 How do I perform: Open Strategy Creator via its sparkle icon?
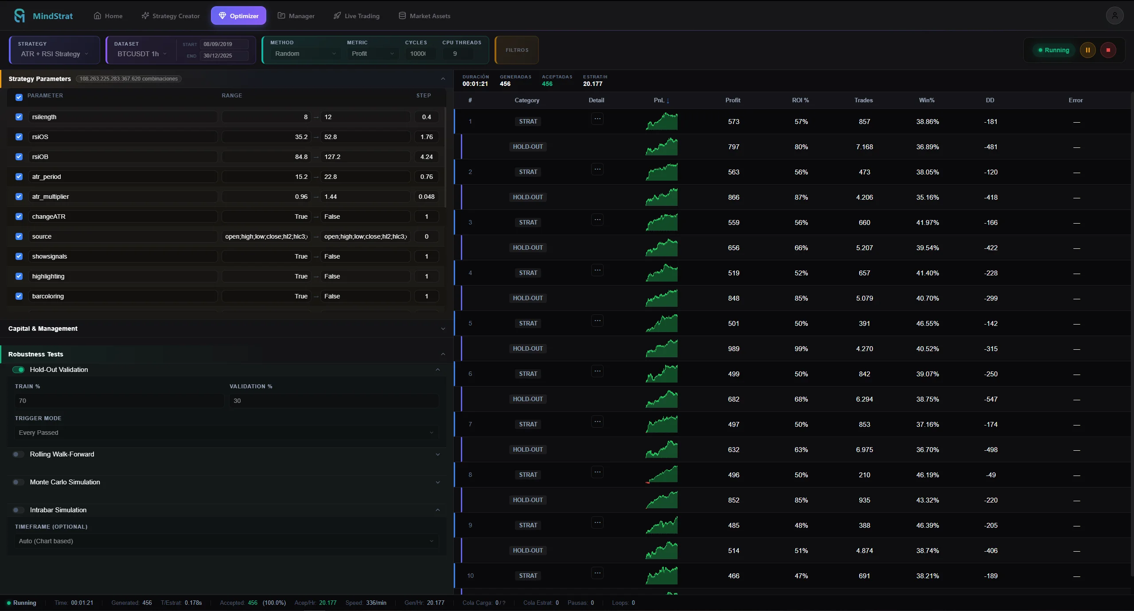coord(146,15)
